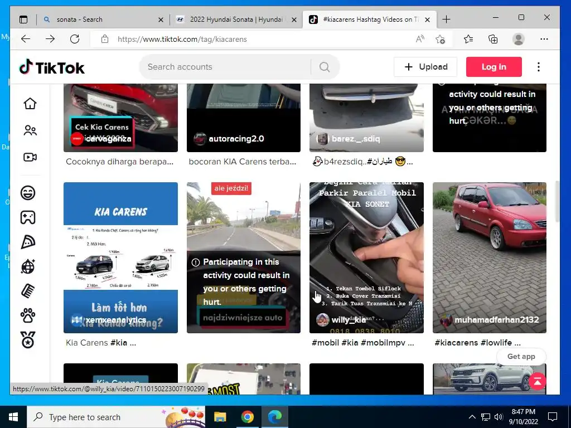This screenshot has width=571, height=428.
Task: Select the gaming controller category icon
Action: [x=28, y=217]
